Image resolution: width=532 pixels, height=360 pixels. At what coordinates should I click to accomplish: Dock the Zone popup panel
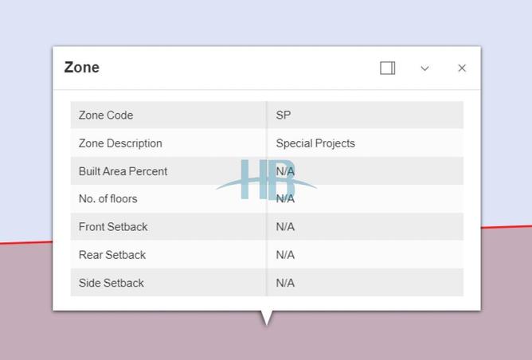(x=388, y=68)
